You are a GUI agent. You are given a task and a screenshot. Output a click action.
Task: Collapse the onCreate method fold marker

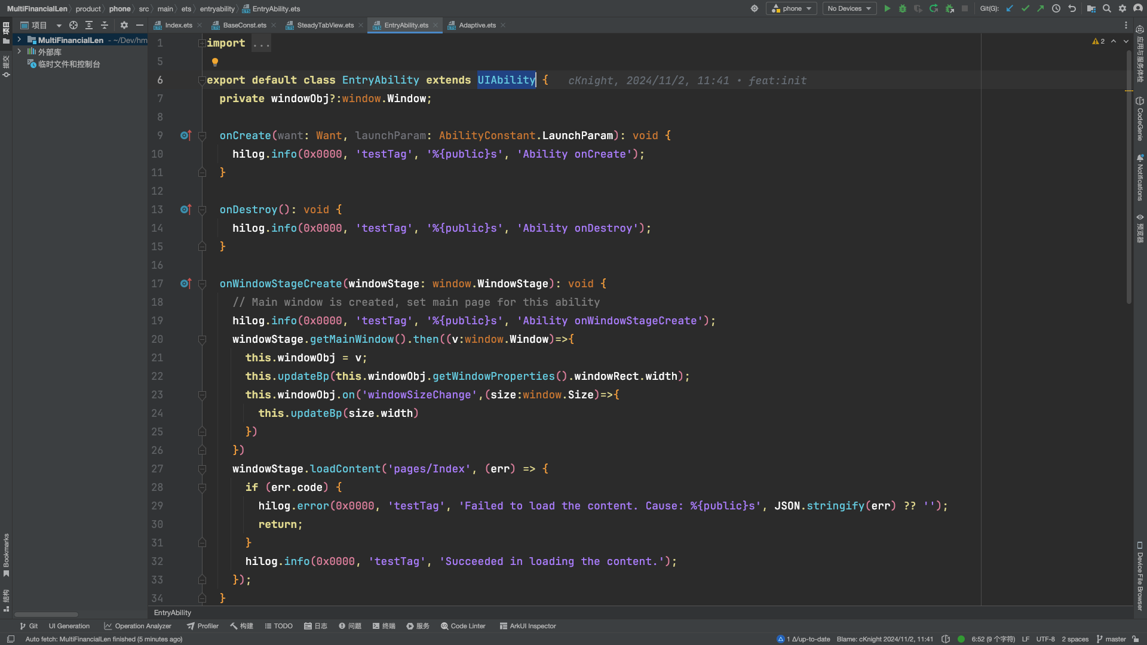202,136
